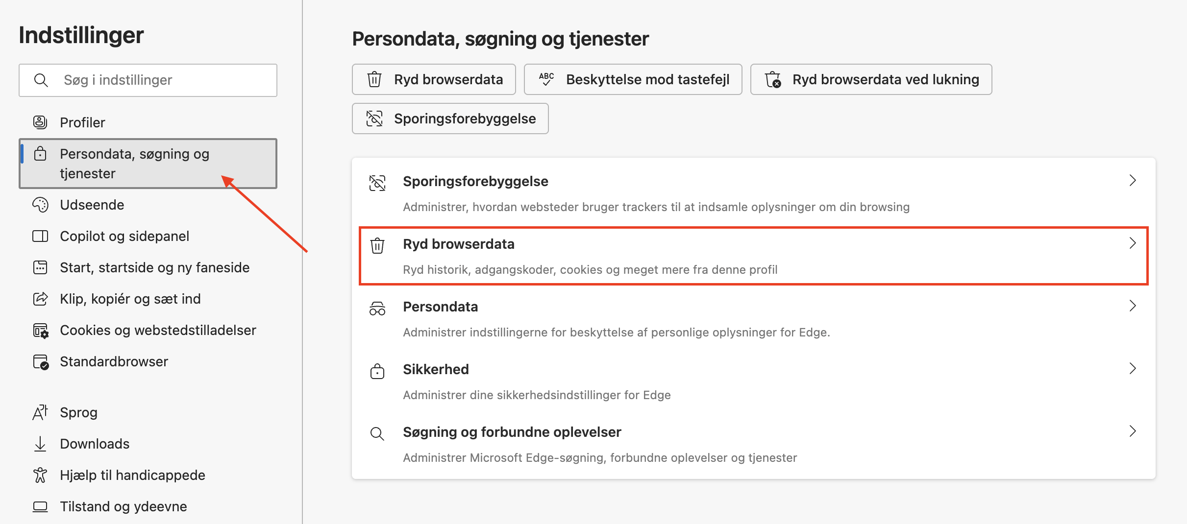Expand the Sporingsforebyggelse row chevron

point(1133,180)
